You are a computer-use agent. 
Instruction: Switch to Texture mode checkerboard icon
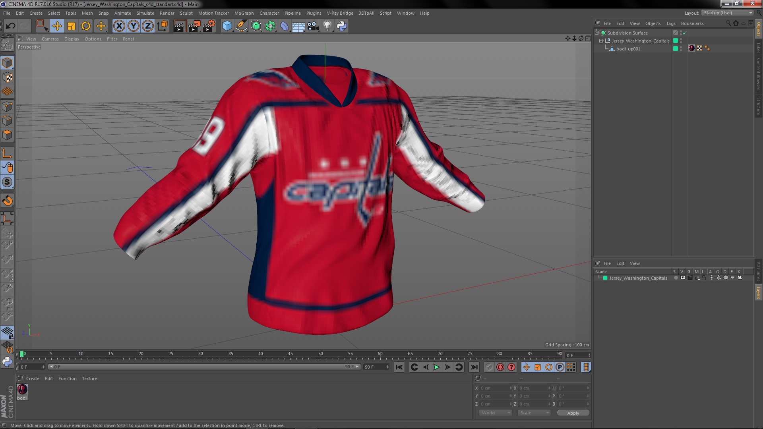point(7,77)
